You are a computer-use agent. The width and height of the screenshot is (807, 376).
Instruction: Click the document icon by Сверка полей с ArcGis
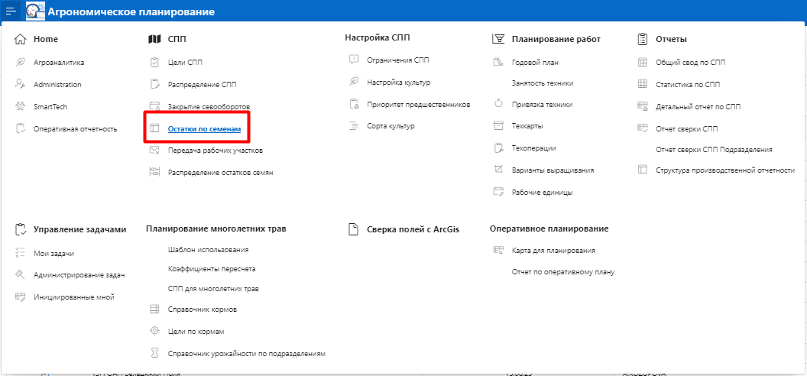(353, 229)
